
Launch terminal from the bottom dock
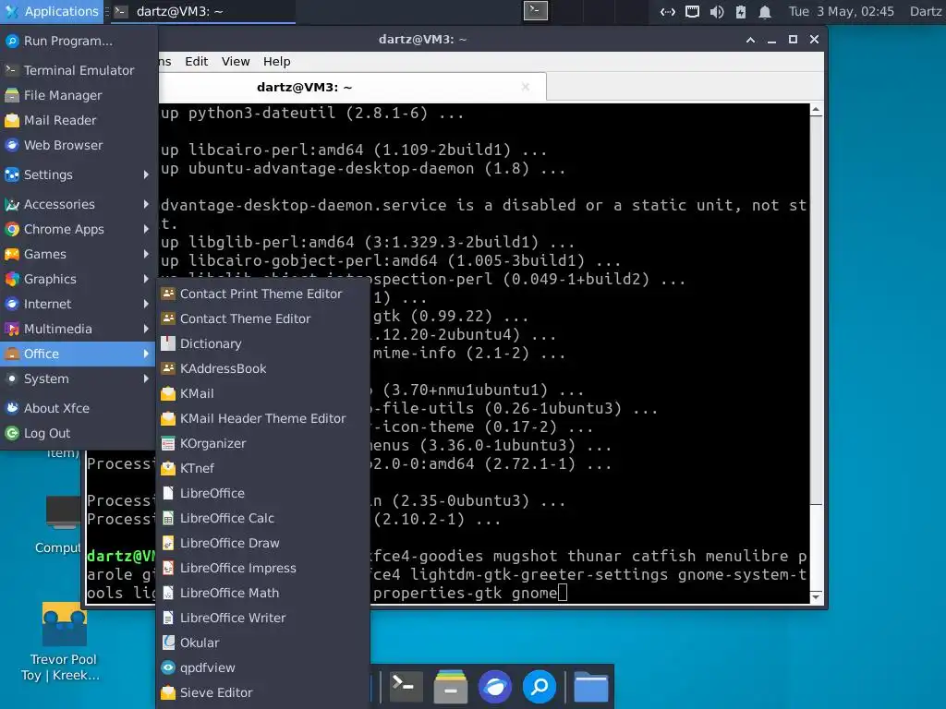(x=405, y=686)
